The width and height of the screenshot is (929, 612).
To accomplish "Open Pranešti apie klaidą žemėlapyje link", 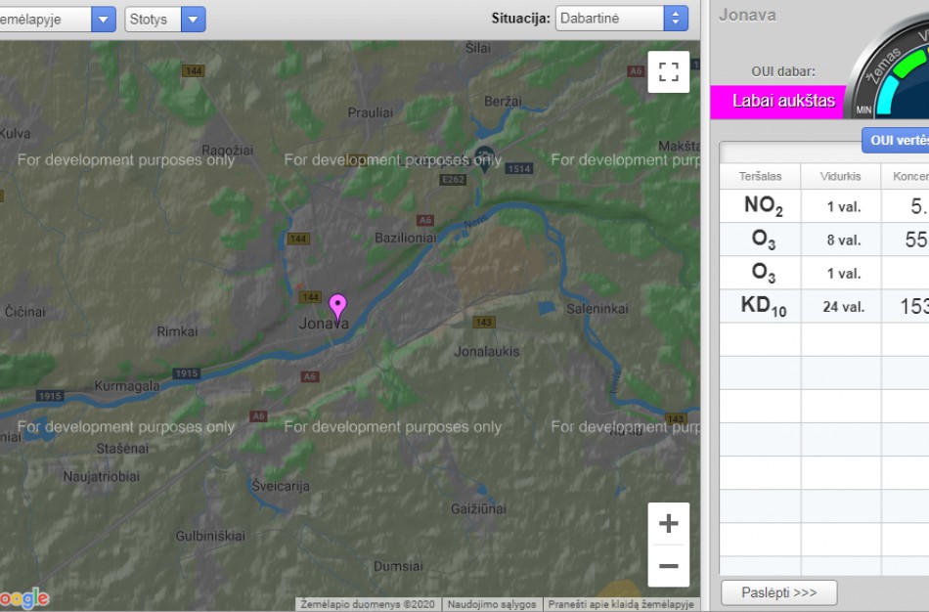I will 620,604.
